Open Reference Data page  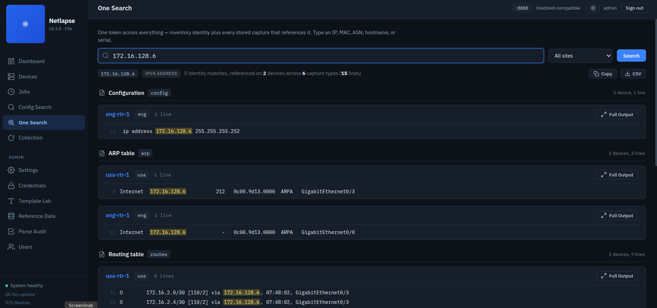(x=44, y=216)
